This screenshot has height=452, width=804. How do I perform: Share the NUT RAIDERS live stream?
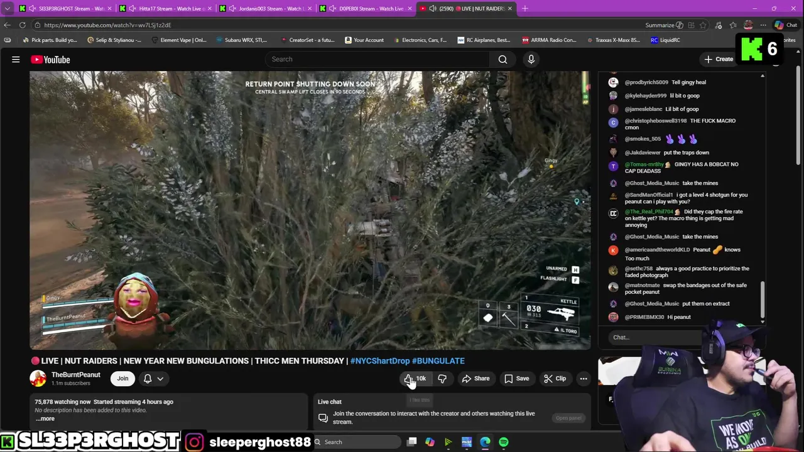pyautogui.click(x=475, y=379)
